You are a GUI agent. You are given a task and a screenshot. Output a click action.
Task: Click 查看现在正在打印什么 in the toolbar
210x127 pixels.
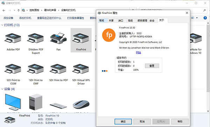coord(49,18)
